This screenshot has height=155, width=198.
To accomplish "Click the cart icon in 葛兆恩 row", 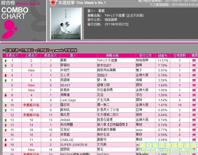I will [194, 115].
